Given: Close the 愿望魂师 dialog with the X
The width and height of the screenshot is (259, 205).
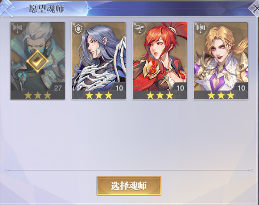Looking at the screenshot, I should coord(255,9).
